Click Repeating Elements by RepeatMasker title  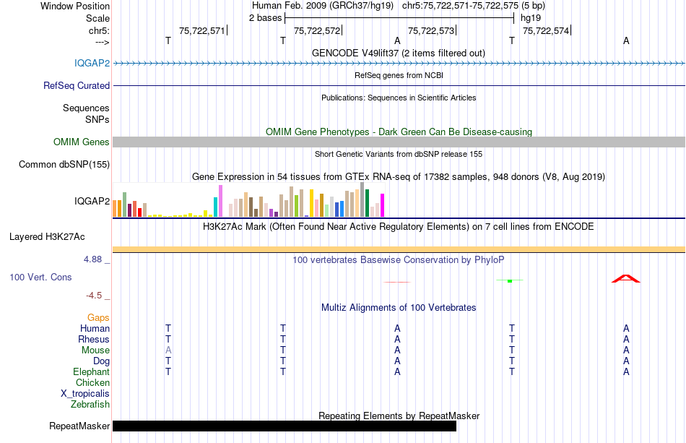pyautogui.click(x=399, y=416)
